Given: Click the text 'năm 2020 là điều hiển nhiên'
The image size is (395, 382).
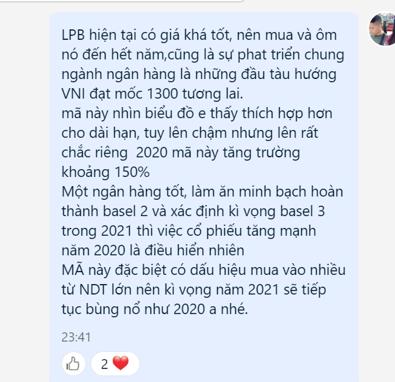Looking at the screenshot, I should [x=153, y=250].
